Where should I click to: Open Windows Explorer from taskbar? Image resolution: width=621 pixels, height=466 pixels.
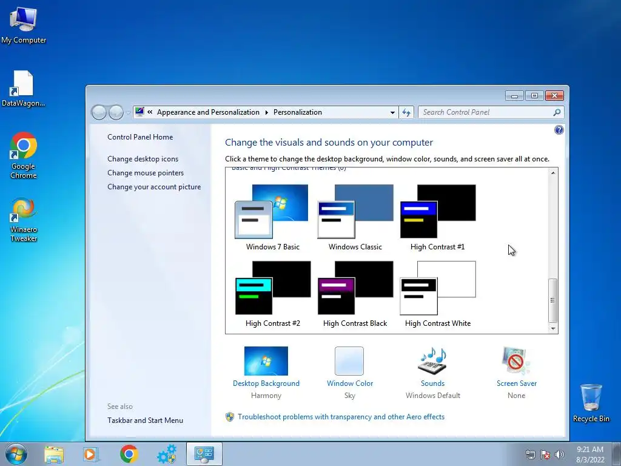click(x=54, y=454)
